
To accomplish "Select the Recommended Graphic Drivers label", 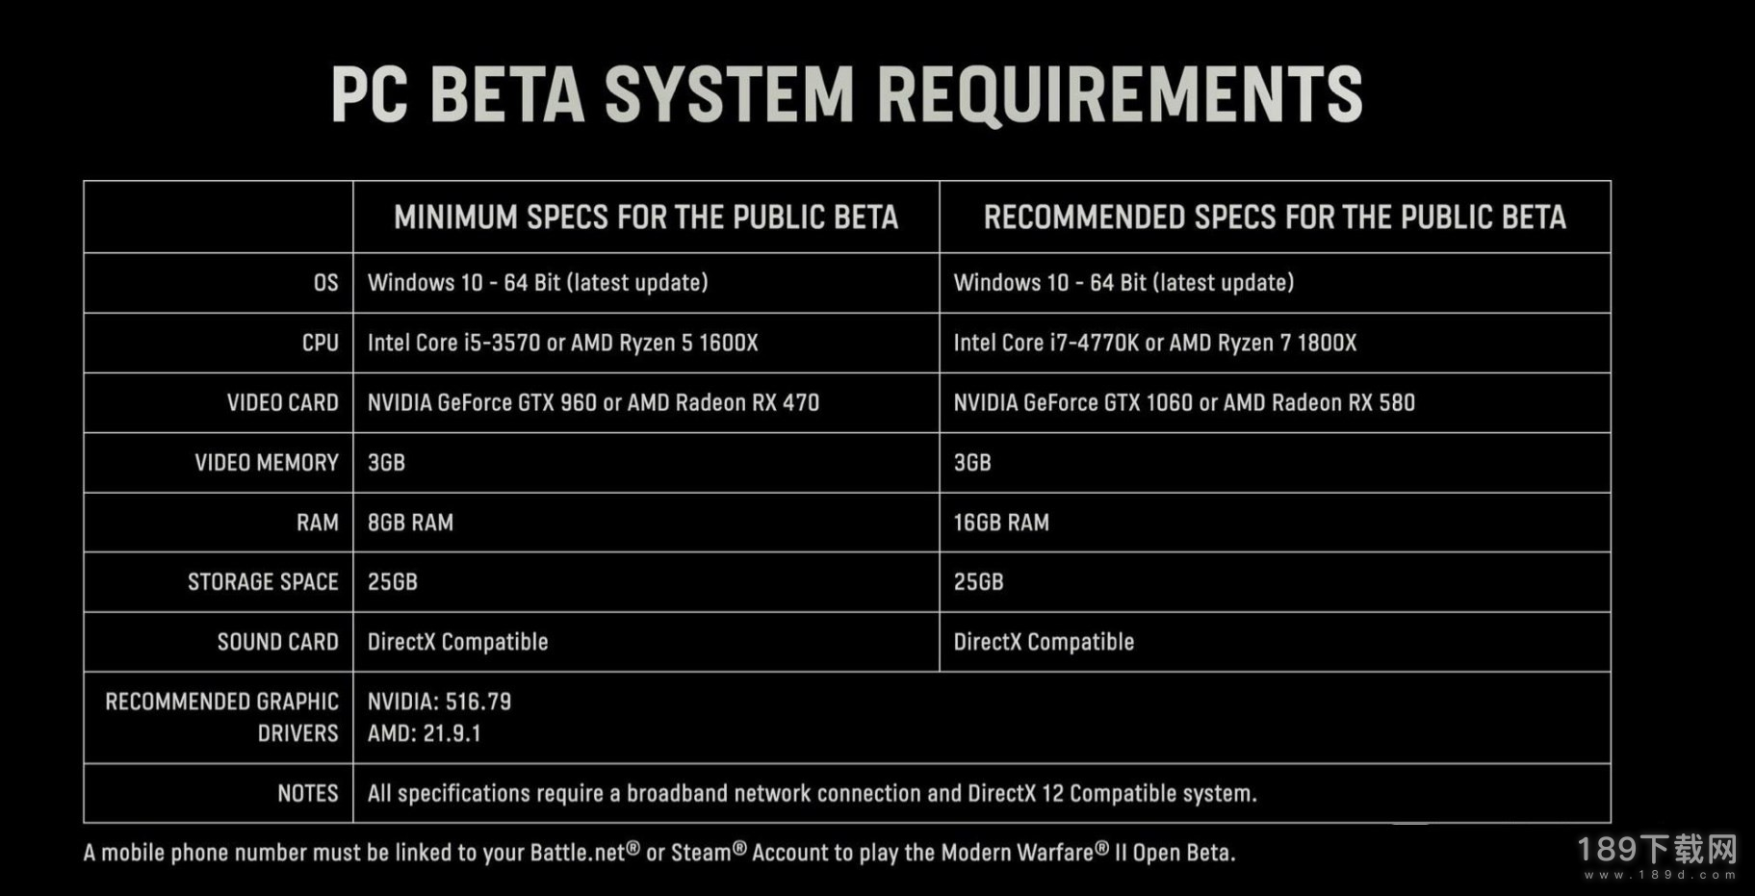I will pyautogui.click(x=221, y=717).
